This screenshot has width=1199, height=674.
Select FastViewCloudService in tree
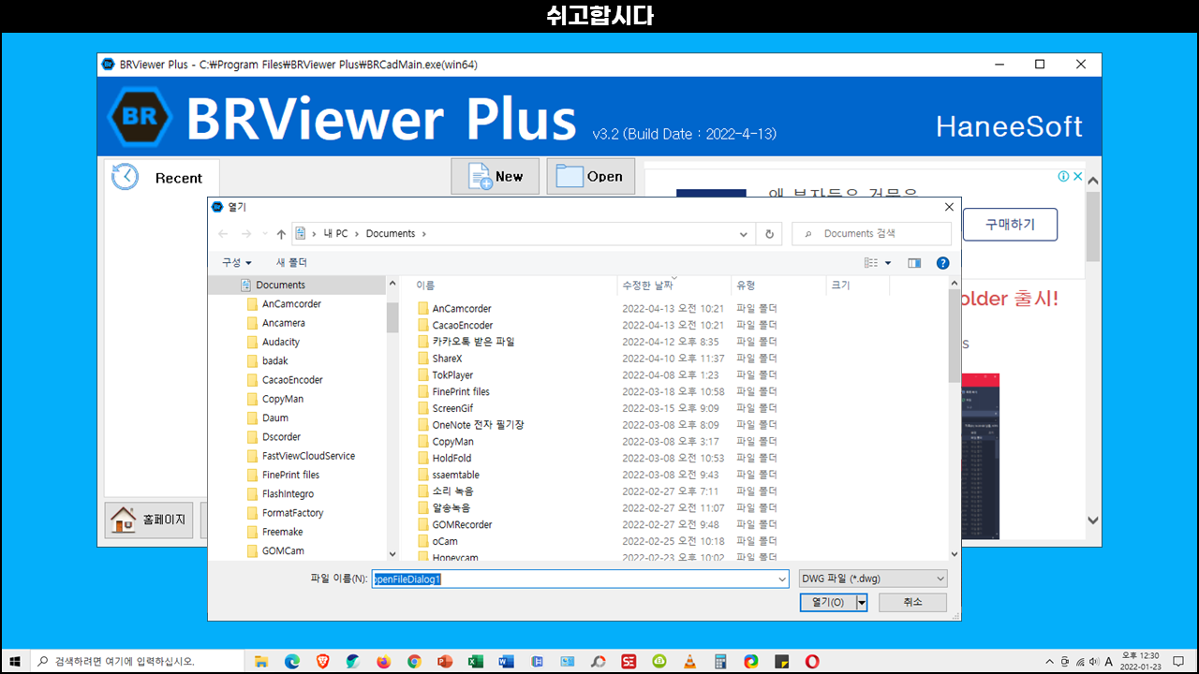[x=308, y=456]
